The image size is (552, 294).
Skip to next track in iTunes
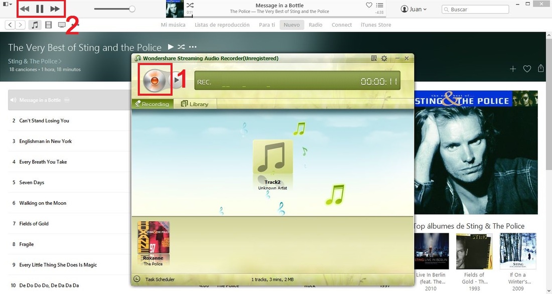55,9
